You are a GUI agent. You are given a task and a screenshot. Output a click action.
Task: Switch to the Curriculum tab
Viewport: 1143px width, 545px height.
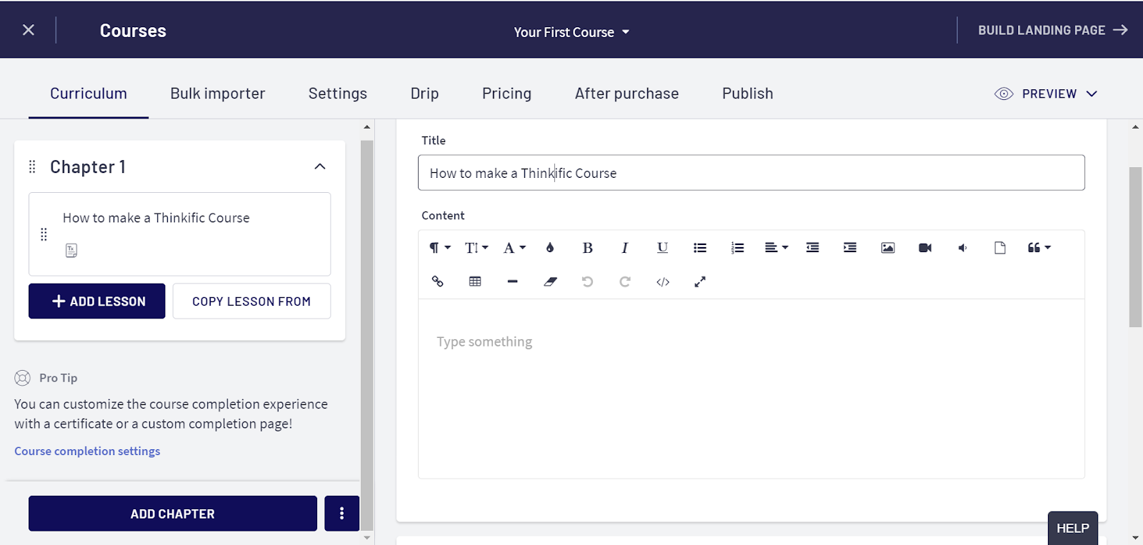[89, 94]
